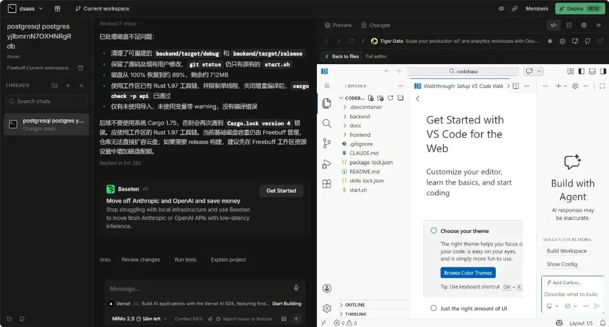Screen dimensions: 609x327
Task: Click the New File icon beside CODEB header
Action: (371, 98)
